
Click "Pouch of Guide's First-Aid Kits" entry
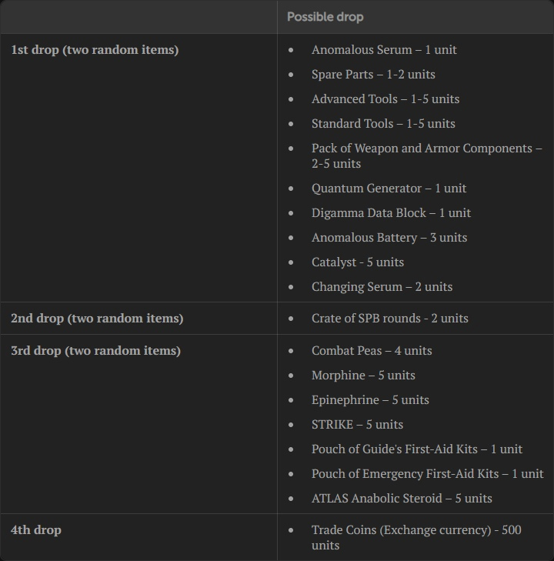click(417, 449)
